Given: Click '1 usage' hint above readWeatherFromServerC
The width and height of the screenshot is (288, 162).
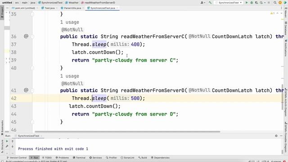Looking at the screenshot, I should [70, 22].
